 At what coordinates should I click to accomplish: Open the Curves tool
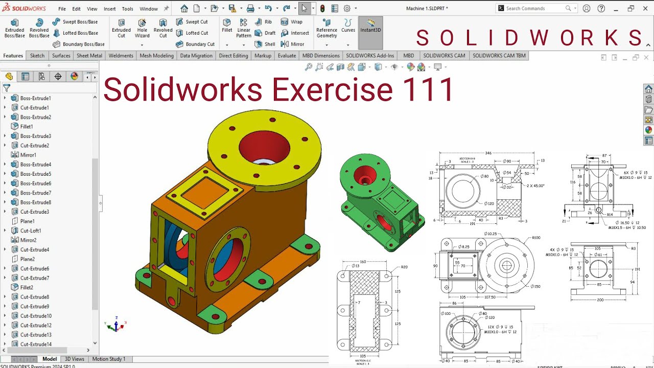[x=348, y=26]
